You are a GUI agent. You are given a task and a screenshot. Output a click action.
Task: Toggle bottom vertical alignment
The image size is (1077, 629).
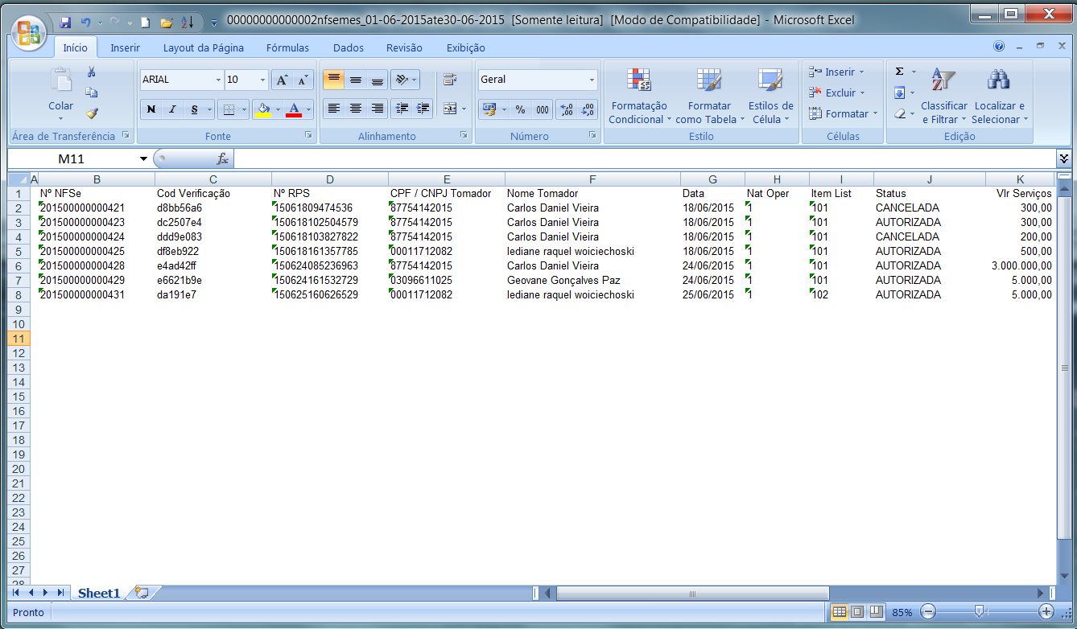pos(377,80)
